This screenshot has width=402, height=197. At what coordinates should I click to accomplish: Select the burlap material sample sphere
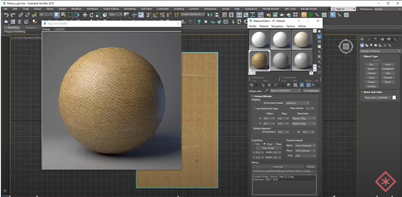[259, 60]
